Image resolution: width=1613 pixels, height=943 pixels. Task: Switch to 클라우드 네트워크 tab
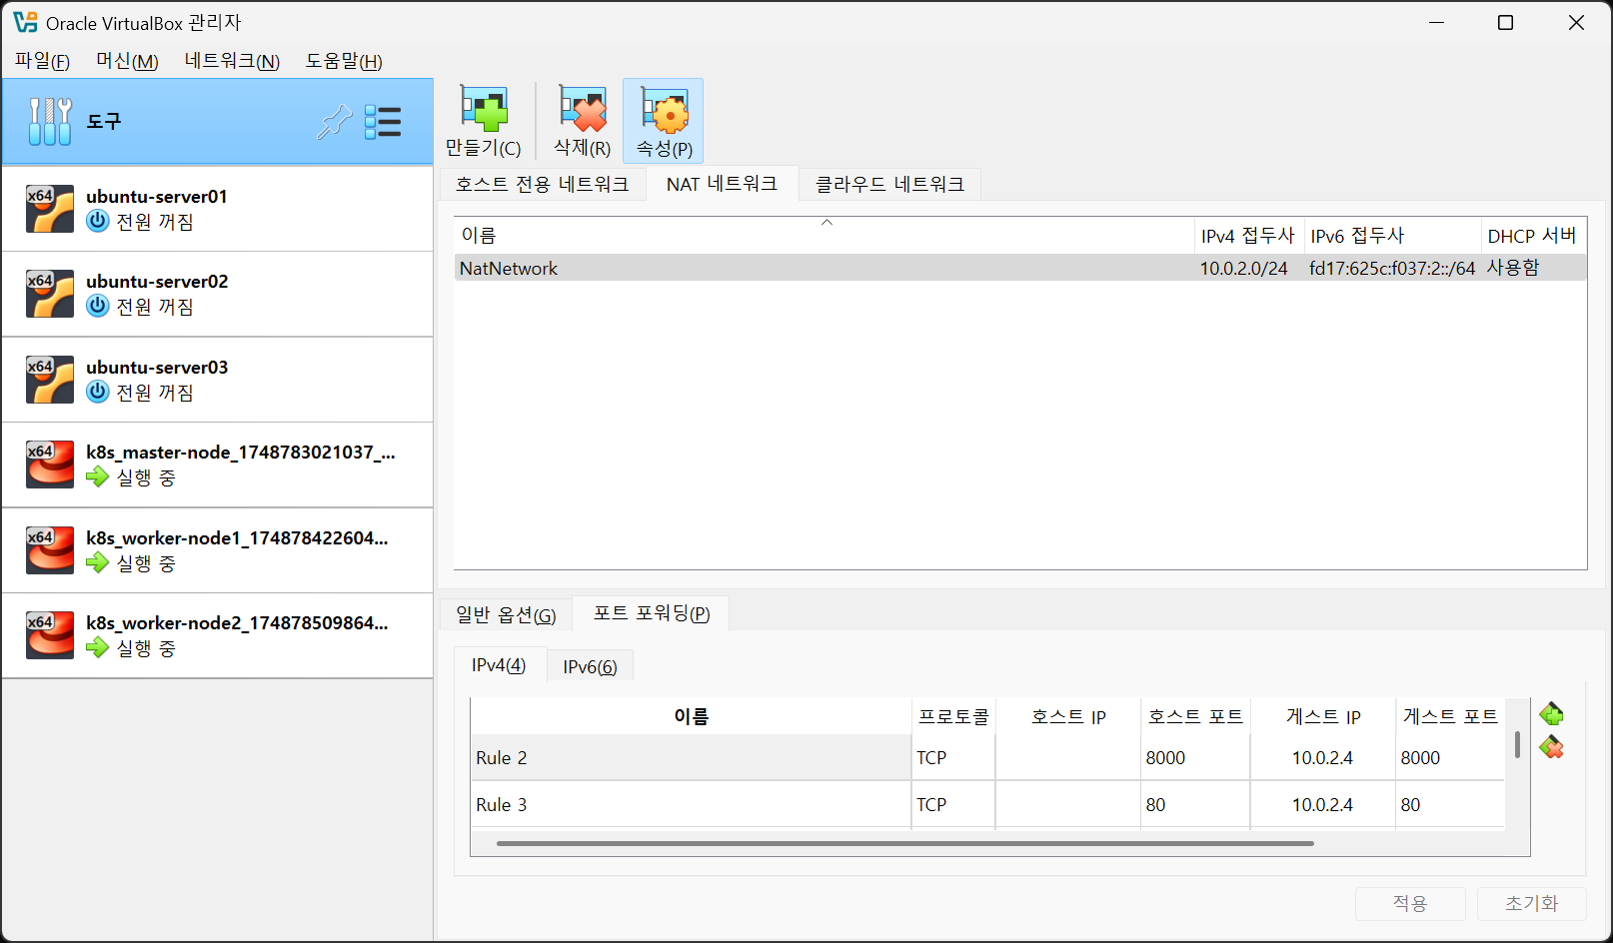coord(889,184)
